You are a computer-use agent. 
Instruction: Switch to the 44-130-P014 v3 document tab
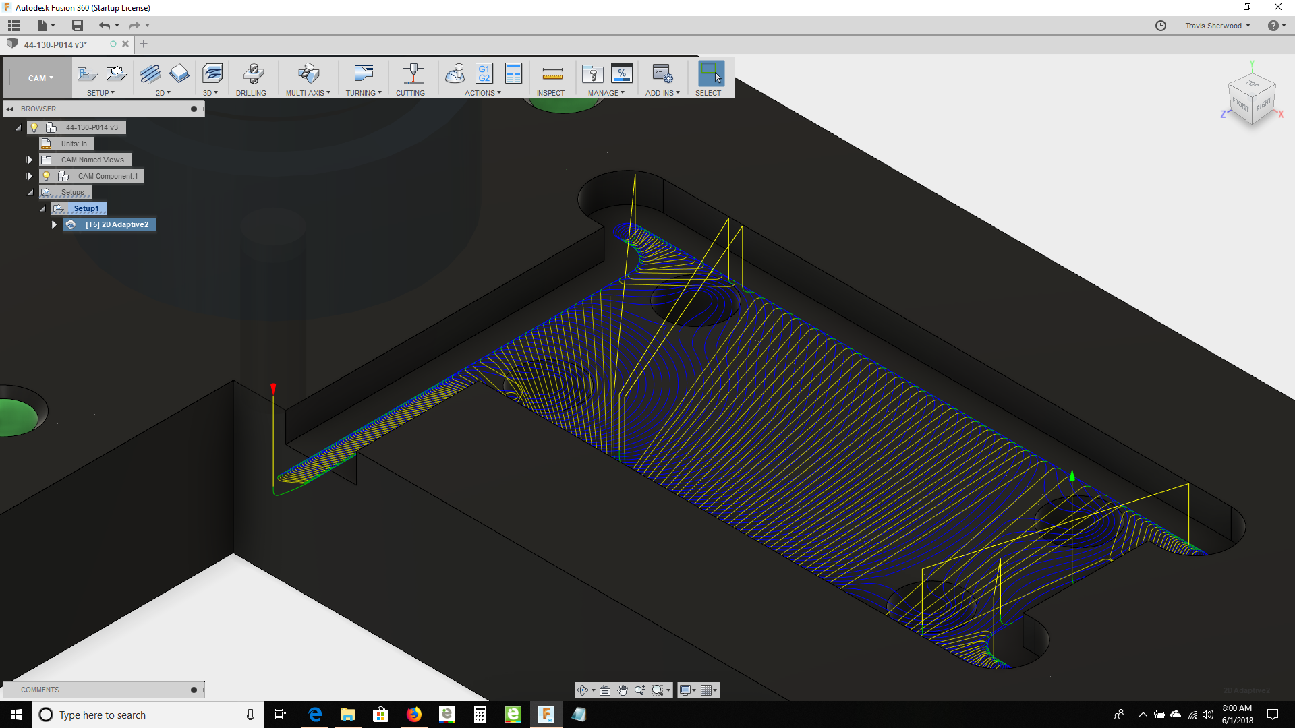(x=56, y=44)
